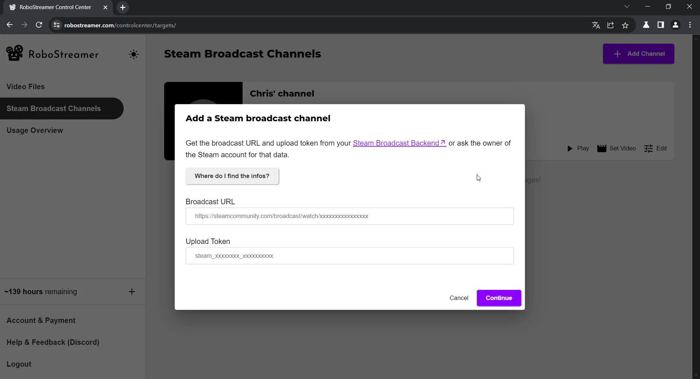Reload the page
Screen dimensions: 700x379
tap(39, 25)
